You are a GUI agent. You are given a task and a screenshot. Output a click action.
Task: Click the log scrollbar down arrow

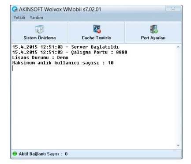(x=178, y=145)
